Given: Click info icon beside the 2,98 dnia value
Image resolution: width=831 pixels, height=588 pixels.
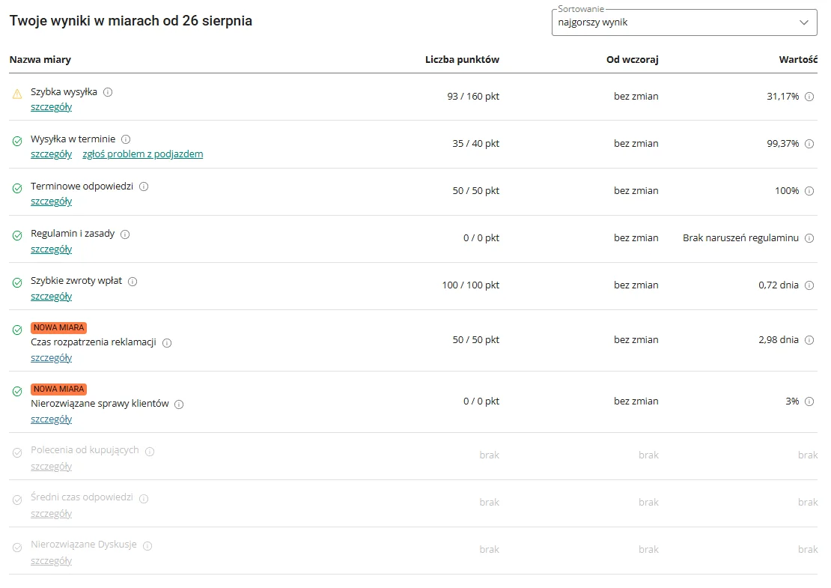Looking at the screenshot, I should coord(809,340).
